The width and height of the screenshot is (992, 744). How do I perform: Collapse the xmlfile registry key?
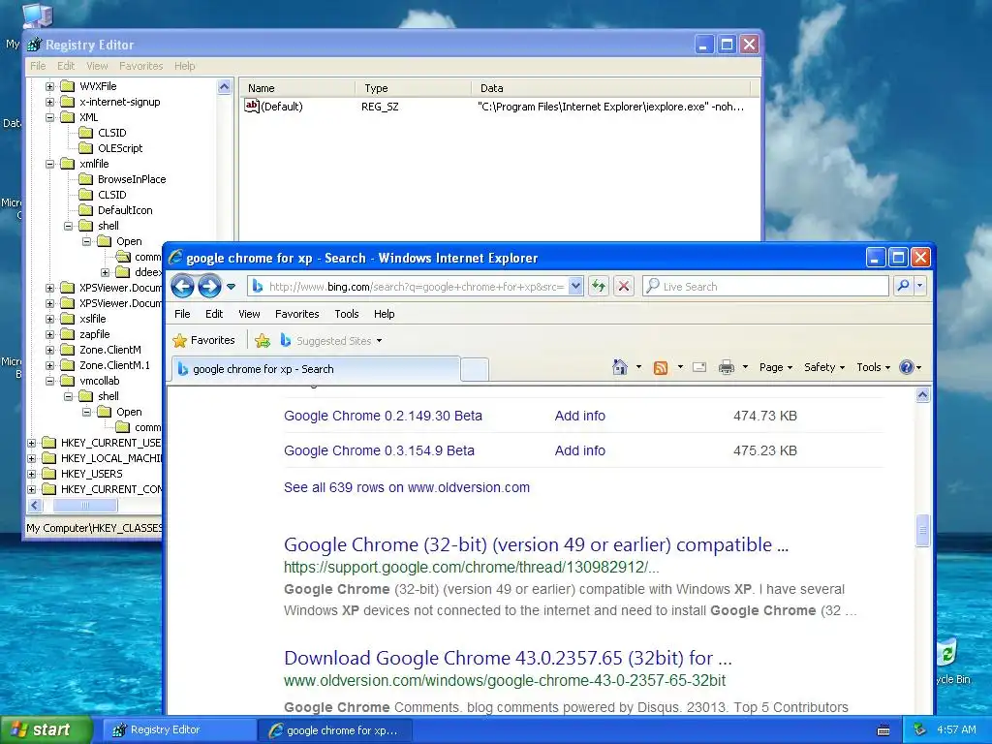pos(50,164)
